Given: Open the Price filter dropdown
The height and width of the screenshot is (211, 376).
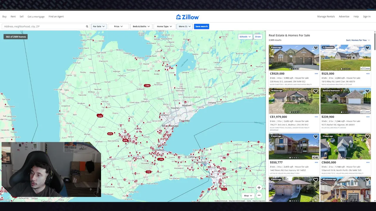Looking at the screenshot, I should pyautogui.click(x=118, y=26).
